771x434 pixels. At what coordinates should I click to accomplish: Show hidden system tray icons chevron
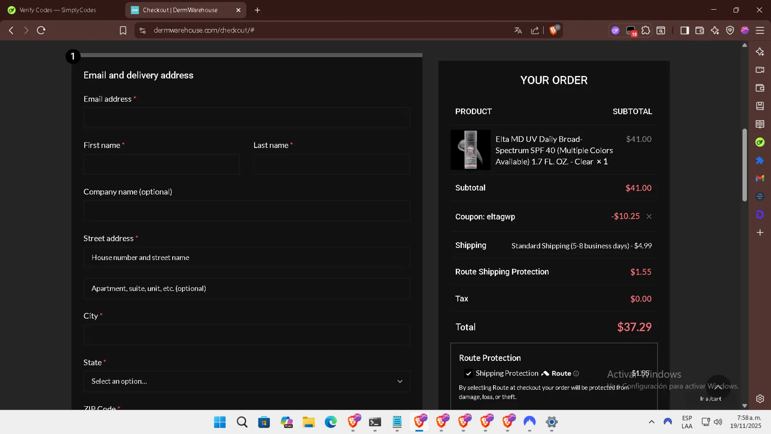click(x=651, y=422)
